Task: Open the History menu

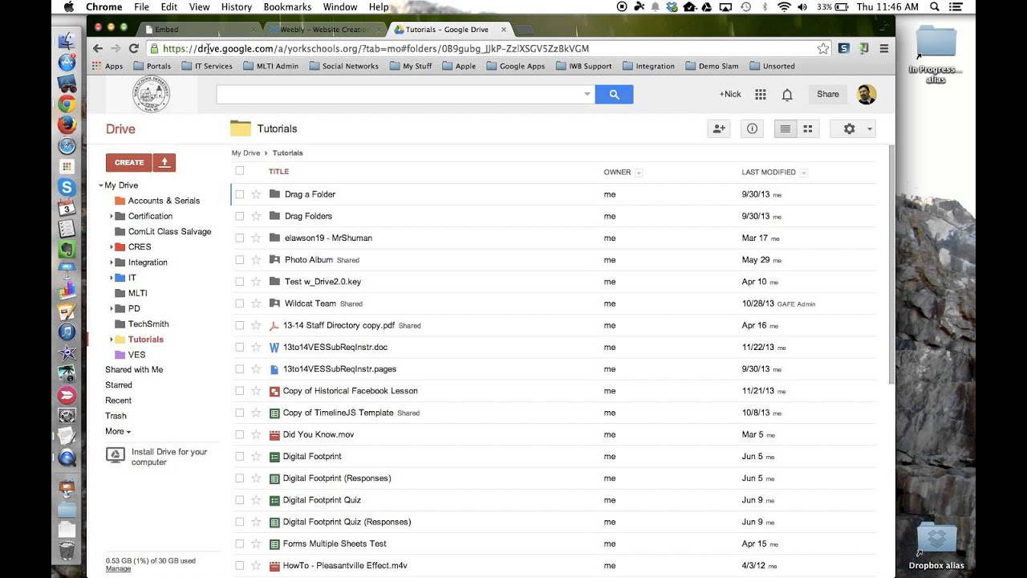Action: click(x=236, y=6)
